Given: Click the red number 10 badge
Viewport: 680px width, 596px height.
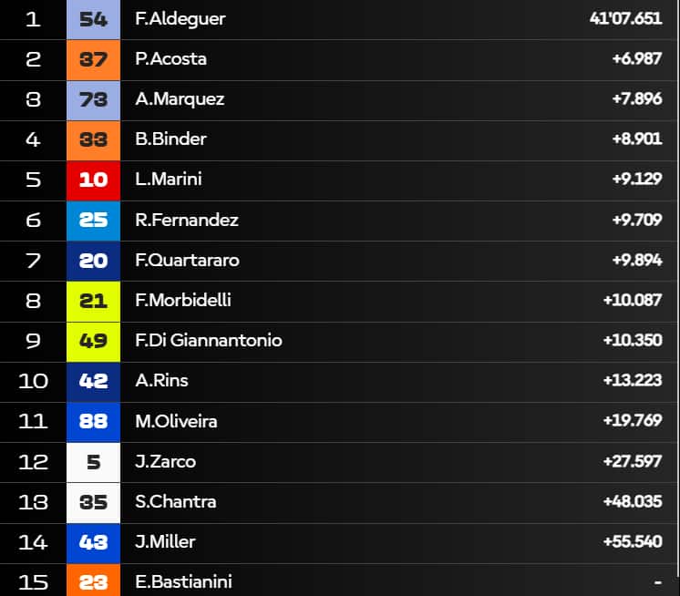Looking at the screenshot, I should point(93,180).
